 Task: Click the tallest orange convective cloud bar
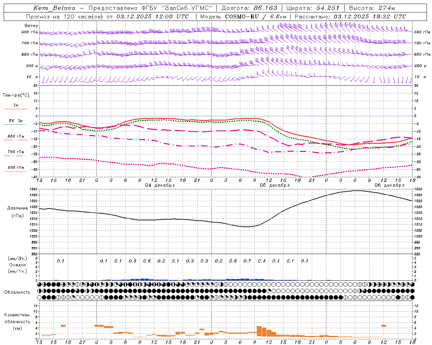point(259,331)
